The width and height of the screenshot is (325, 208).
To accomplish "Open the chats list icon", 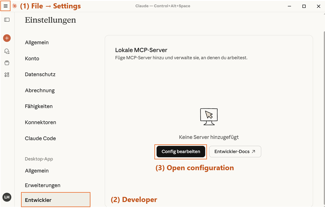I will coord(7,51).
